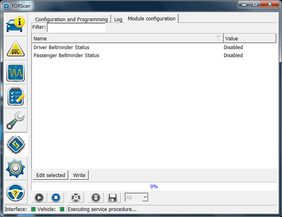Select the chip configuration and programming section
This screenshot has height=217, width=282.
point(16,145)
